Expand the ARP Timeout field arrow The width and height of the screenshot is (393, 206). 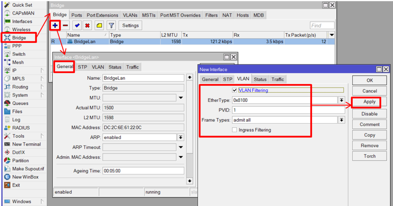pos(180,147)
